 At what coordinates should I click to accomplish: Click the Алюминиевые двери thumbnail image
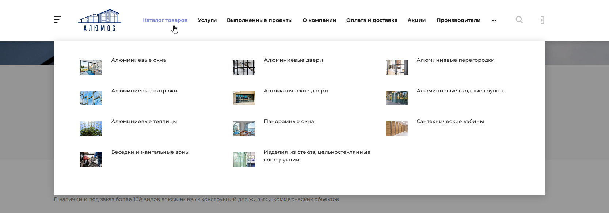pos(244,67)
